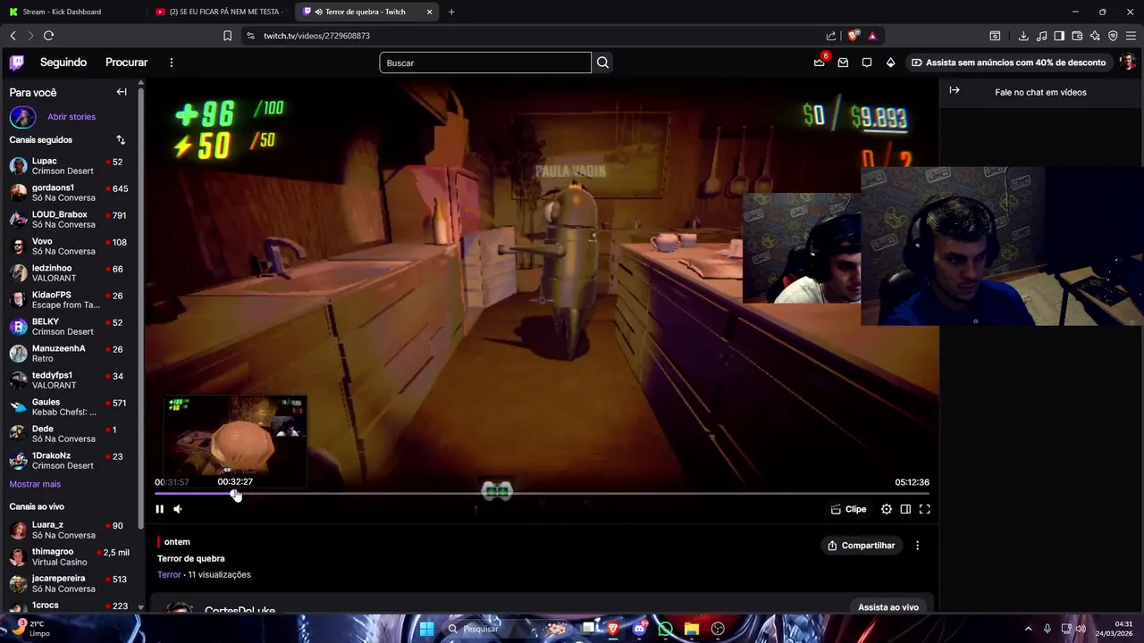Sort the Canais seguidos list
Image resolution: width=1144 pixels, height=643 pixels.
pyautogui.click(x=121, y=140)
